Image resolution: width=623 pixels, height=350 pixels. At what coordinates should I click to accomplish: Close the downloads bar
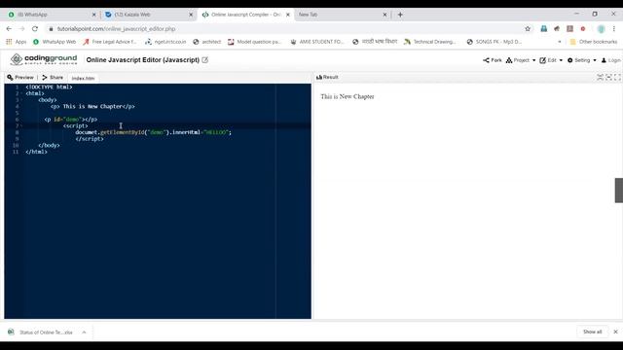[x=615, y=332]
